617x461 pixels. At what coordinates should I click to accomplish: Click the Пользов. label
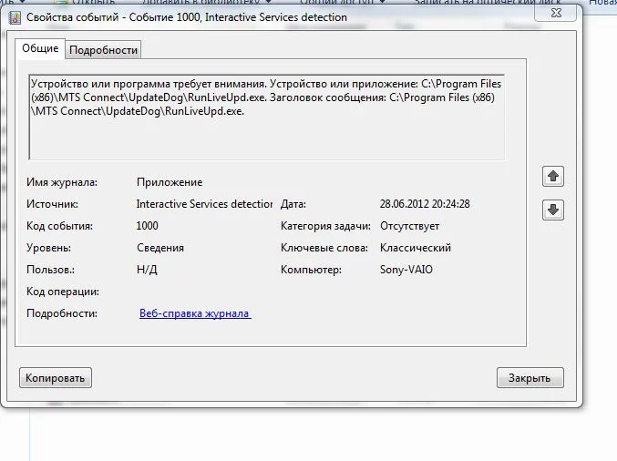tap(50, 270)
